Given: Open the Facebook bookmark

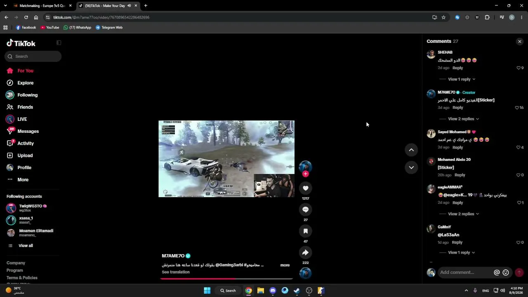Looking at the screenshot, I should (x=26, y=28).
